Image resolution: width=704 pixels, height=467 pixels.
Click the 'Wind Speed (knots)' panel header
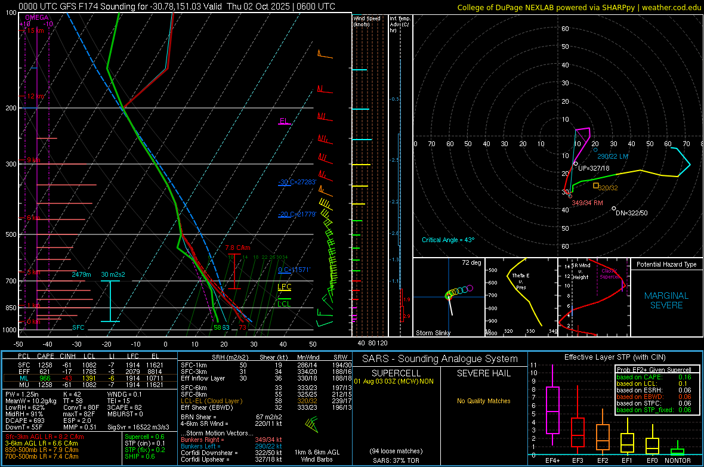coord(367,21)
